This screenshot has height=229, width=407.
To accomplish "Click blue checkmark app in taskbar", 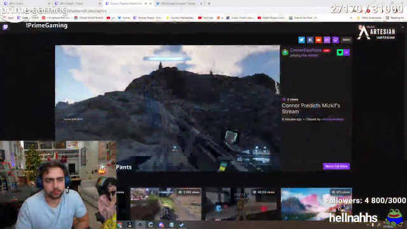I will [181, 225].
